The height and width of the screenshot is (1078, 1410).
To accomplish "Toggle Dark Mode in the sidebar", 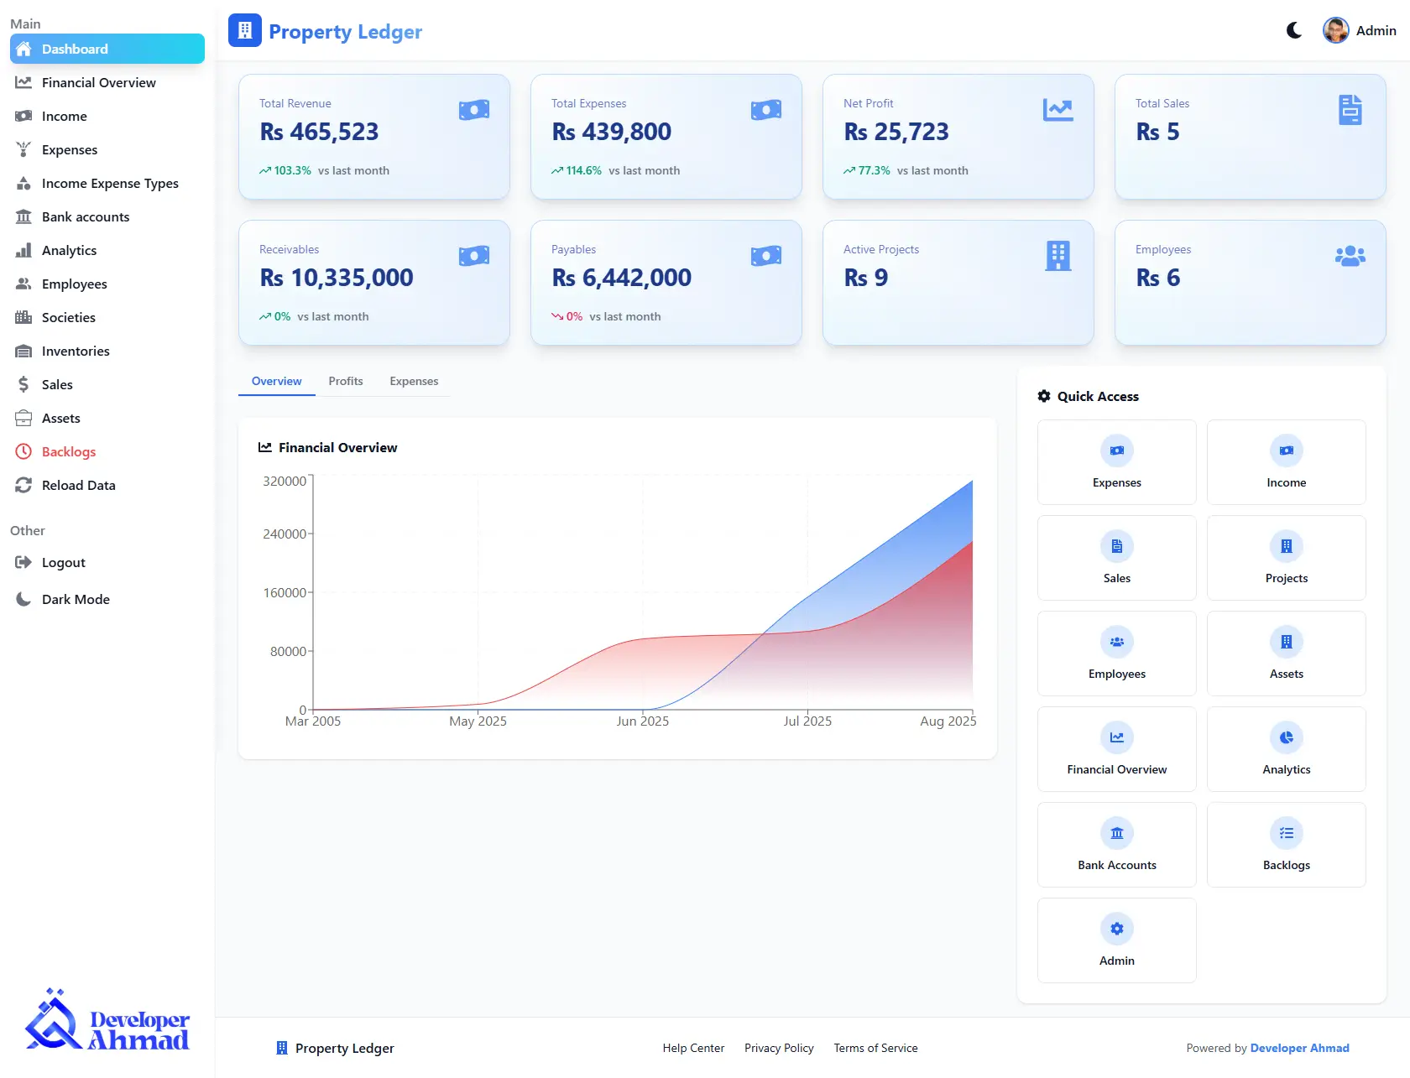I will [x=76, y=599].
